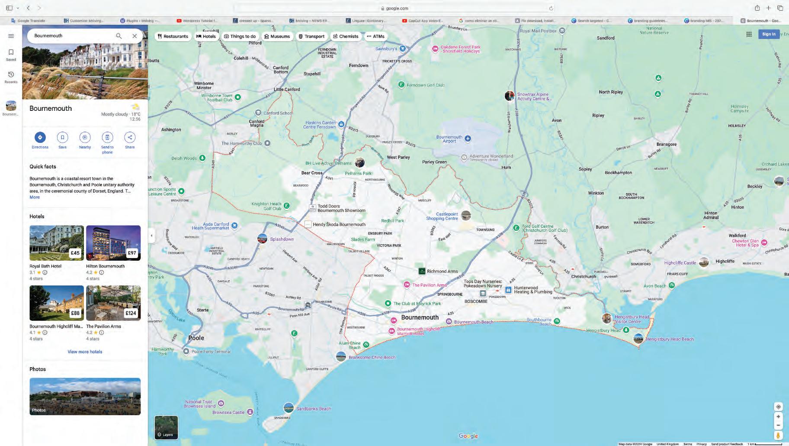Open the Hilton Bournemouth thumbnail

pyautogui.click(x=113, y=243)
